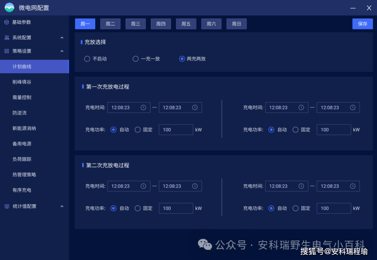The height and width of the screenshot is (260, 377).
Task: Choose 固定 power in first process right side
Action: pyautogui.click(x=296, y=130)
